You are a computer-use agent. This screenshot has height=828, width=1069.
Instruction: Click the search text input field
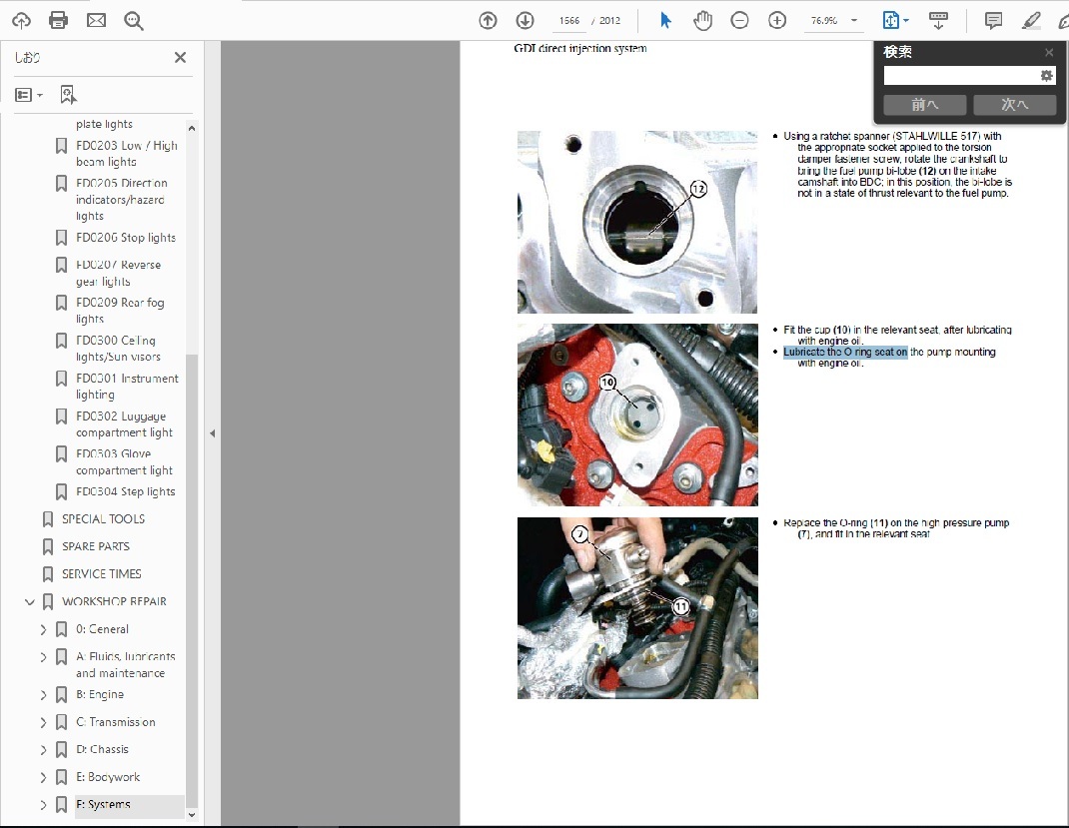(959, 76)
